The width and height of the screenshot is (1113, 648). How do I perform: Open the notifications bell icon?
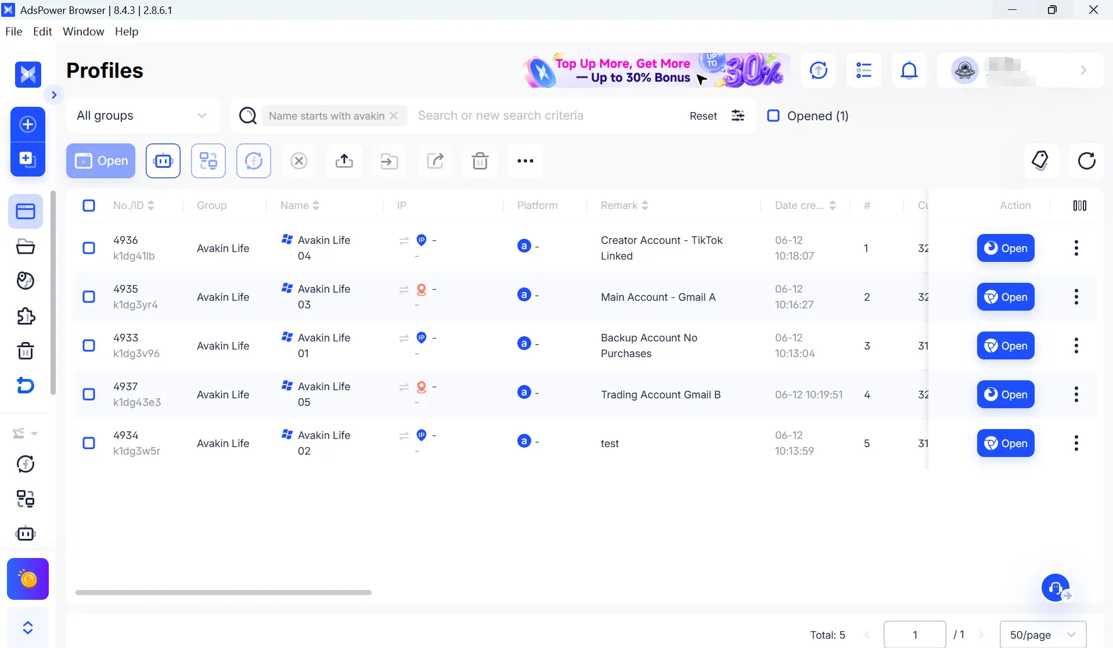point(909,70)
